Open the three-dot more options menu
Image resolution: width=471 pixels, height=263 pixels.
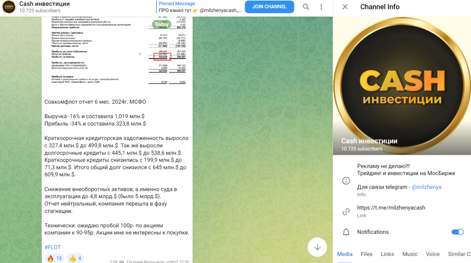click(321, 7)
